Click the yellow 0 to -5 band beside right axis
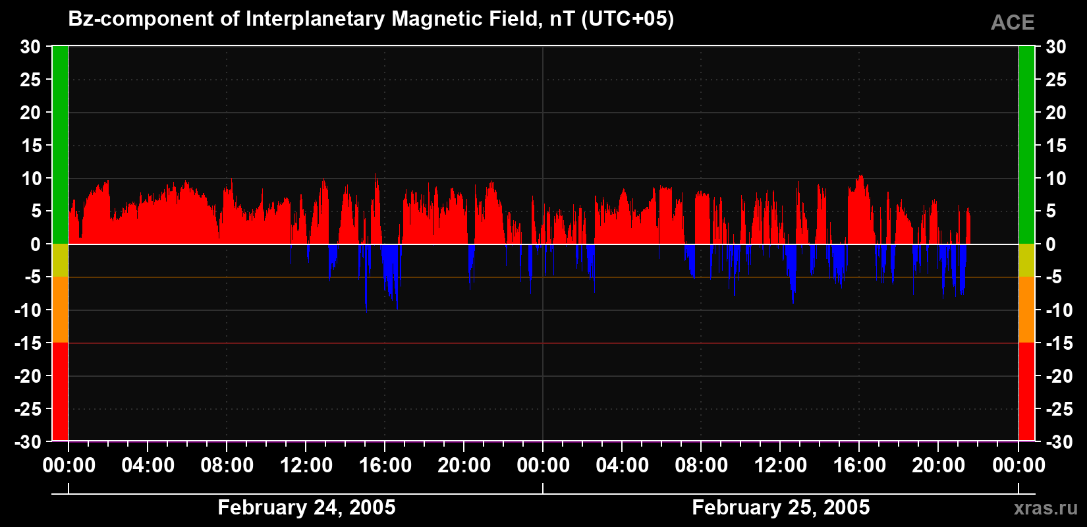Image resolution: width=1087 pixels, height=527 pixels. 1026,260
